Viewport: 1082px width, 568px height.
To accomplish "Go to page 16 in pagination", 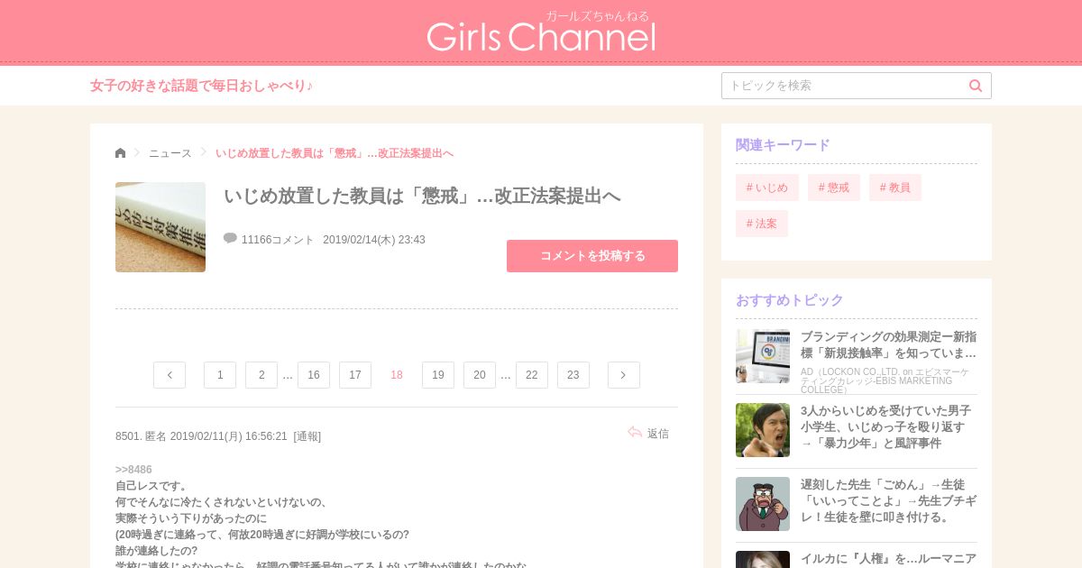I will pyautogui.click(x=314, y=375).
